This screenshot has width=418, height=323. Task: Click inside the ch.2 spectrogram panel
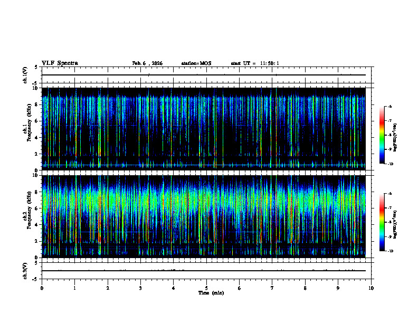click(x=204, y=216)
